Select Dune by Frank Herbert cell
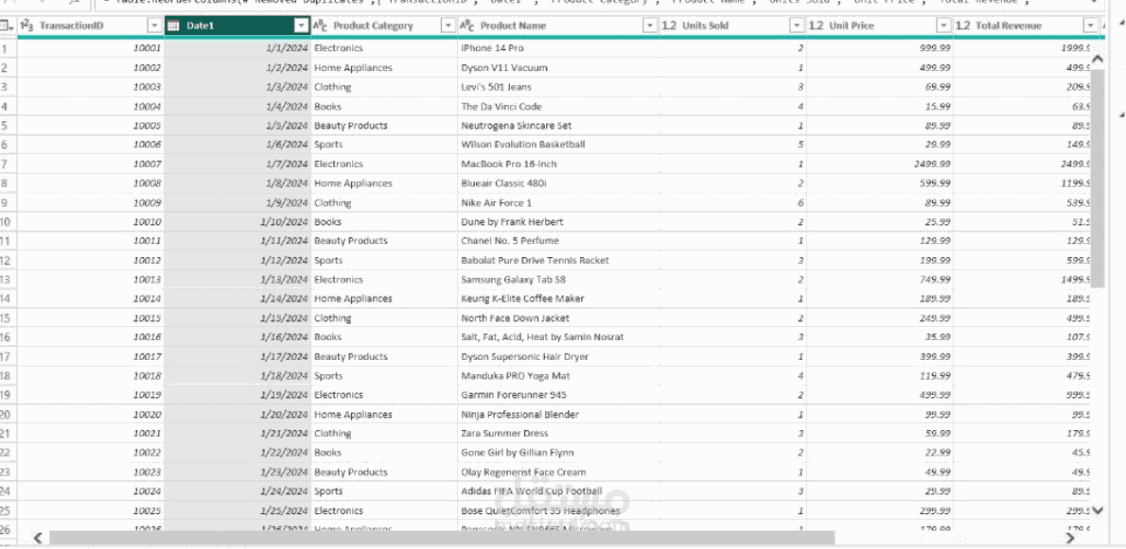 558,222
